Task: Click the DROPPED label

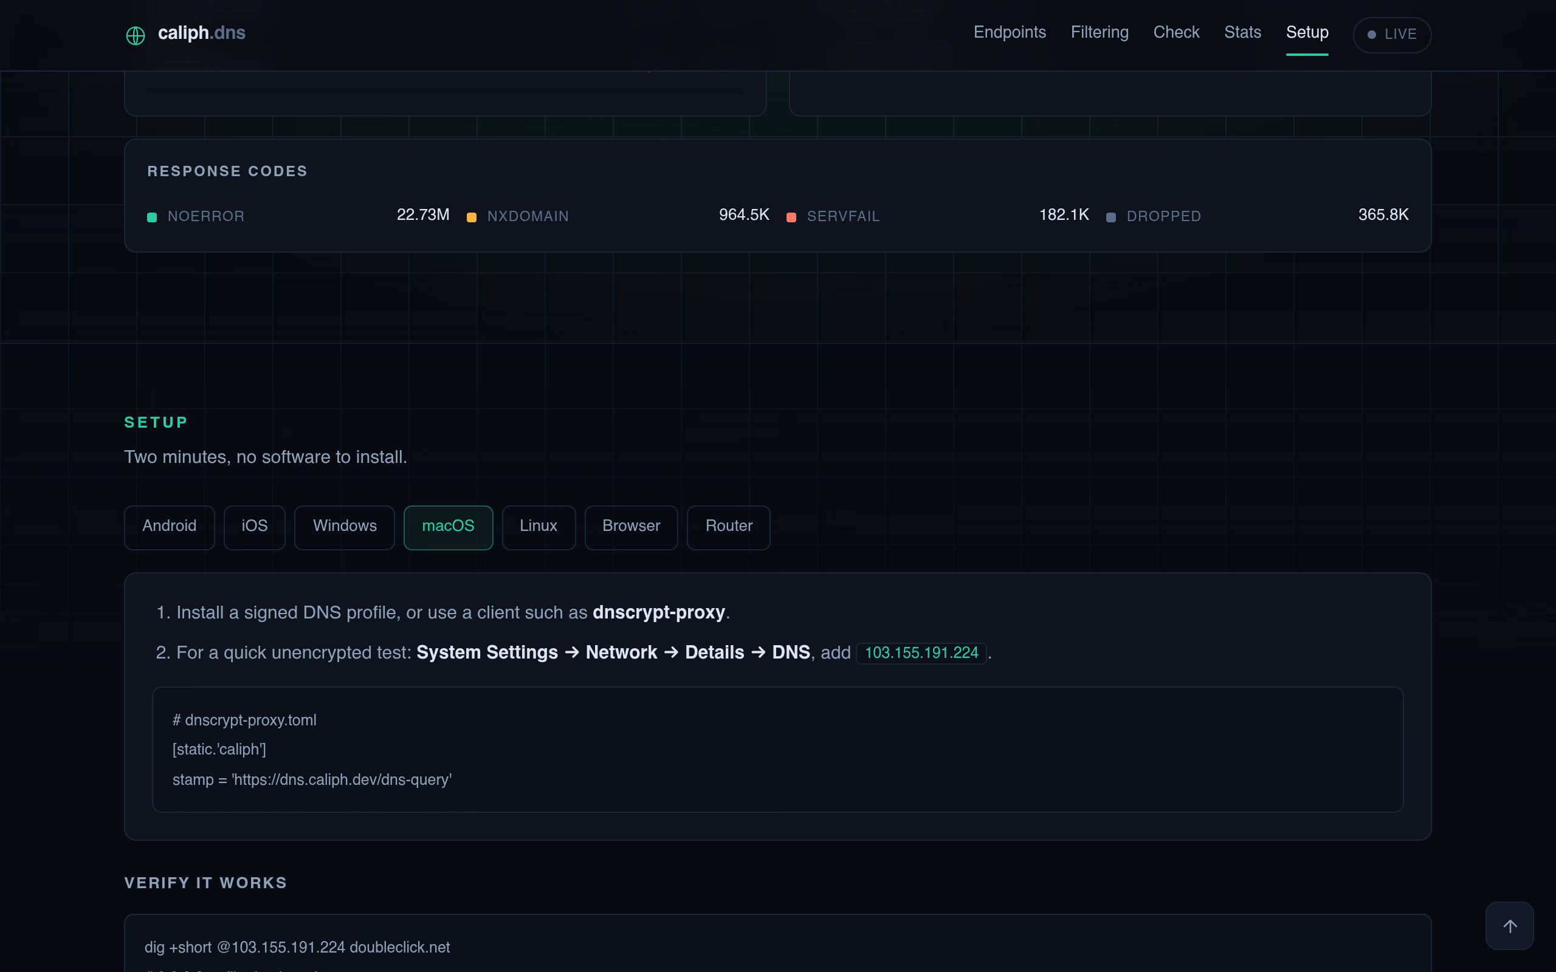Action: [1164, 216]
